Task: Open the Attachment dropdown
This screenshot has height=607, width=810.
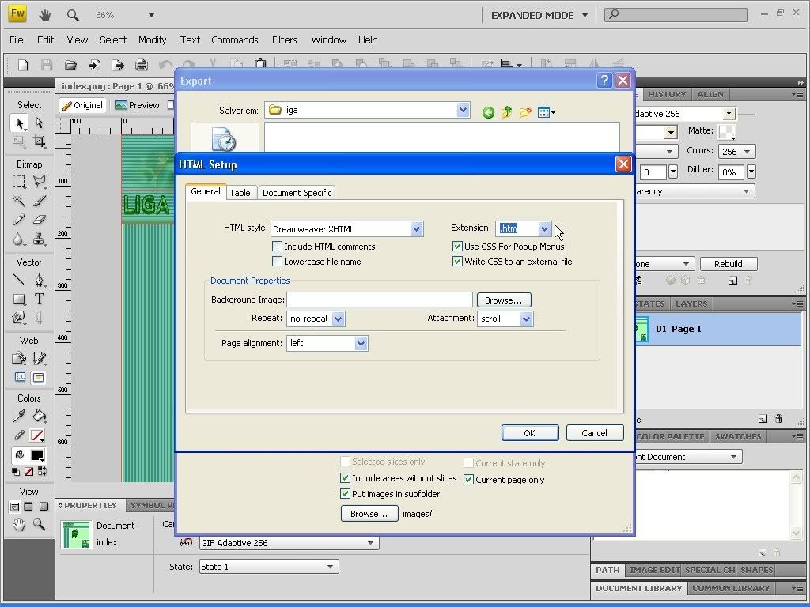Action: coord(526,319)
